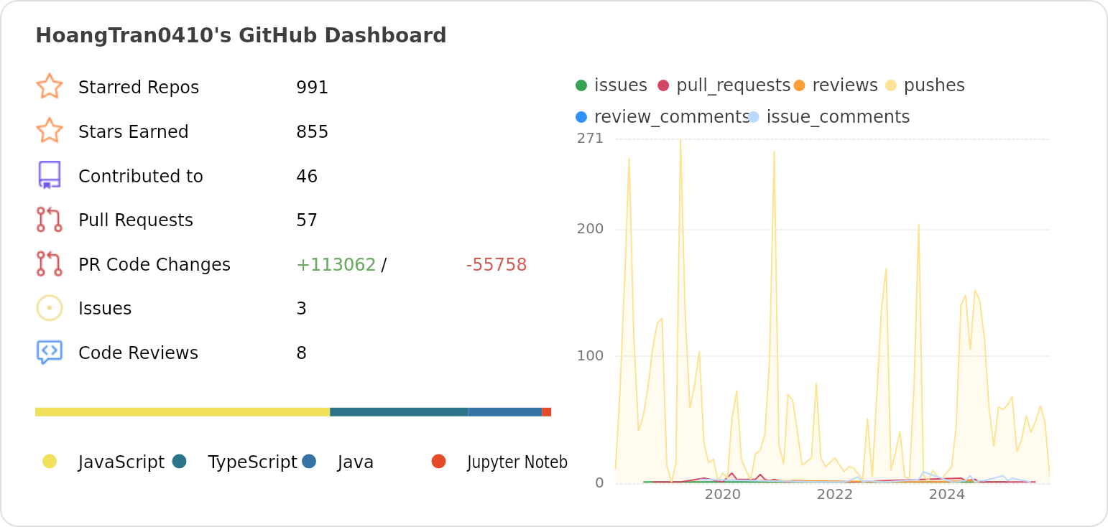Select the Java language label
The width and height of the screenshot is (1108, 527).
coord(356,462)
